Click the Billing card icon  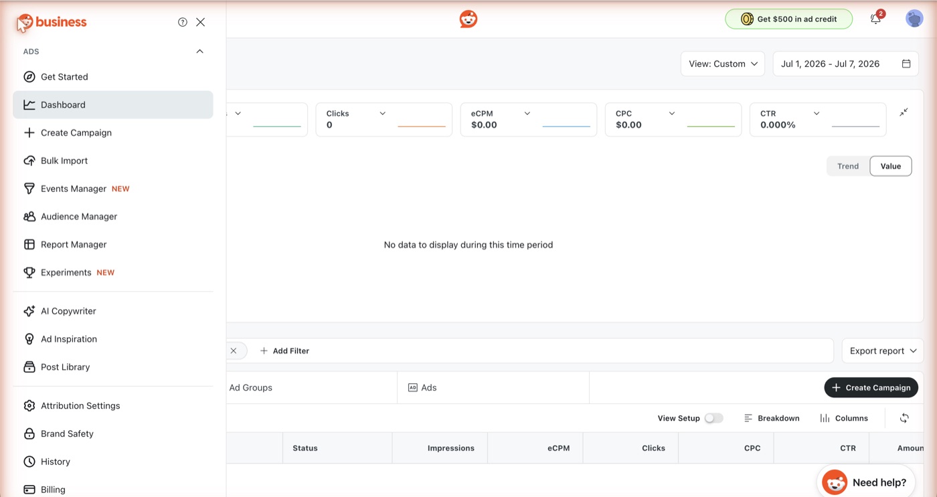click(29, 490)
